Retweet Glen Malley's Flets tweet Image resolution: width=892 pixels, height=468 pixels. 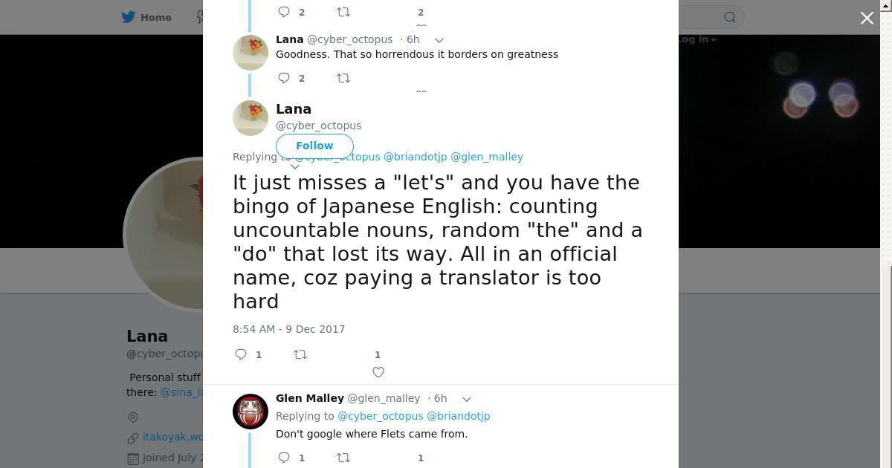[343, 458]
